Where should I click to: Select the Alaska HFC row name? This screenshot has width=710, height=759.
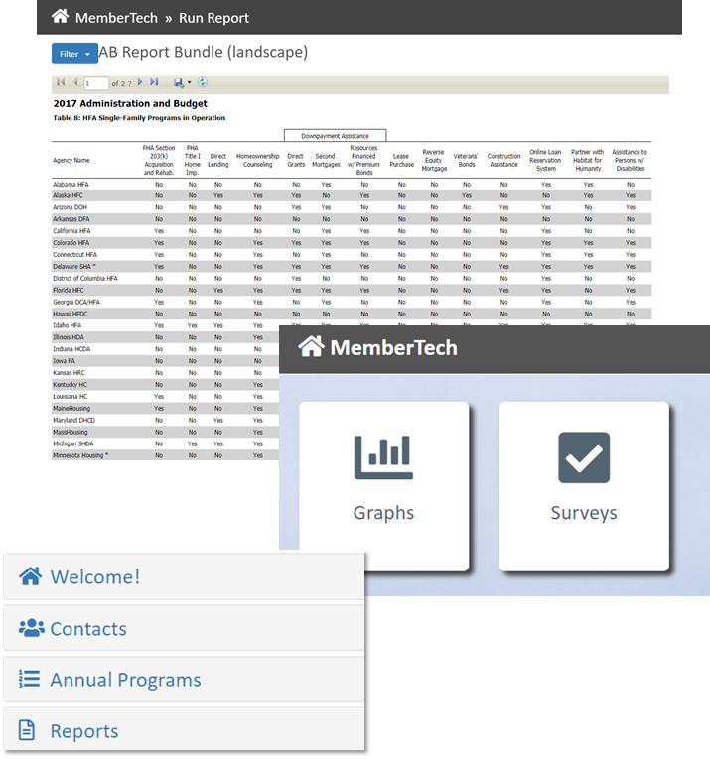point(68,196)
